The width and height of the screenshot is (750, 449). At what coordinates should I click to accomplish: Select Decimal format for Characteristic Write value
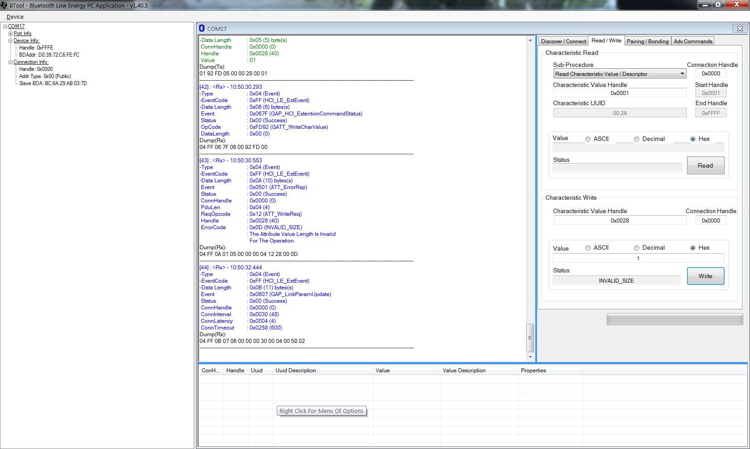(x=637, y=248)
